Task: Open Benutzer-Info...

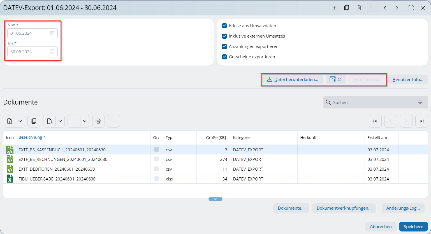Action: pos(408,79)
